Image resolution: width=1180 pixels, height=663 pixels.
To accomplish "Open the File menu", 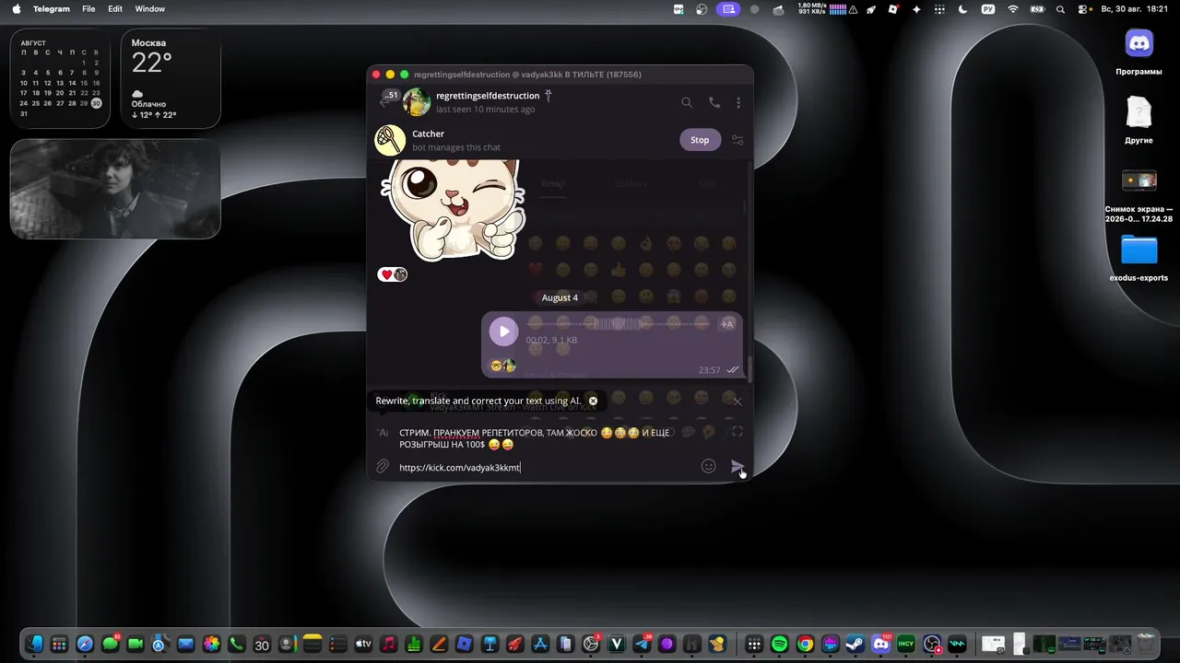I will (x=88, y=9).
